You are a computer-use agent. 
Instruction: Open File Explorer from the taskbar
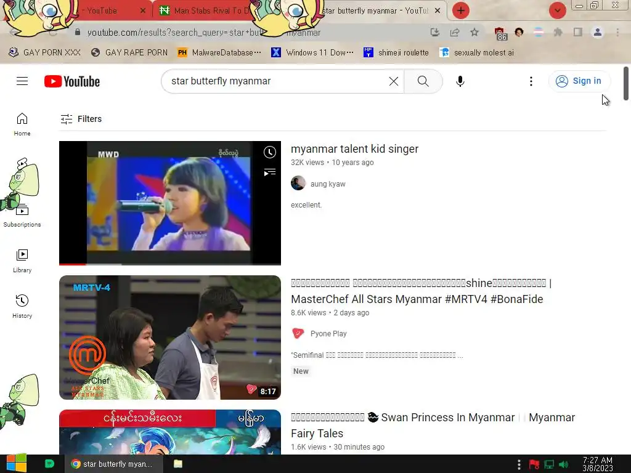(178, 464)
